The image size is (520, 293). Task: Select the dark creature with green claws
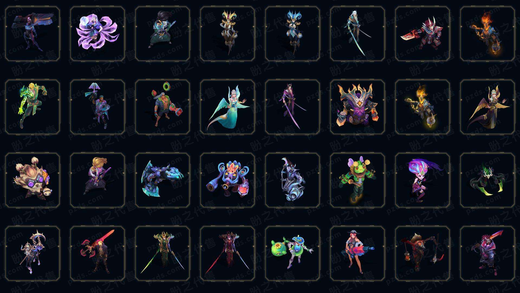(487, 180)
